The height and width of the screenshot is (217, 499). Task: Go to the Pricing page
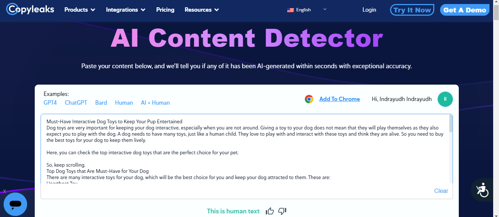[165, 10]
